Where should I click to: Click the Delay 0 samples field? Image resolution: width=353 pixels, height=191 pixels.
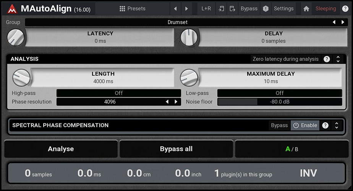pyautogui.click(x=273, y=37)
